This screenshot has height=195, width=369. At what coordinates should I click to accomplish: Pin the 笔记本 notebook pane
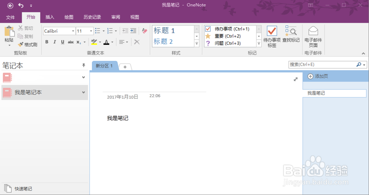84,65
